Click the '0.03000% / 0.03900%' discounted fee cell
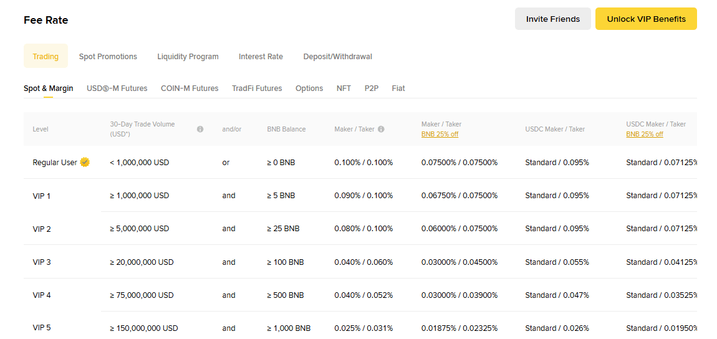 pos(460,295)
